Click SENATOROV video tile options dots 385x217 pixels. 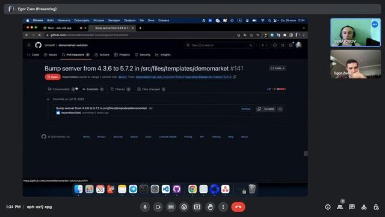pos(375,24)
